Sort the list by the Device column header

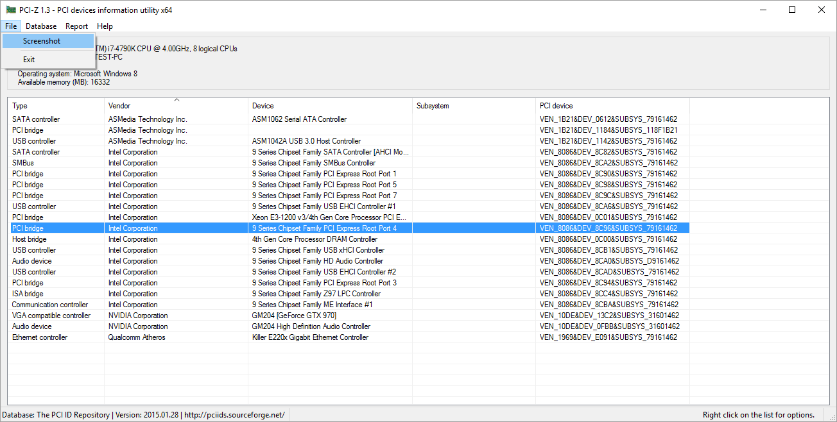click(330, 106)
